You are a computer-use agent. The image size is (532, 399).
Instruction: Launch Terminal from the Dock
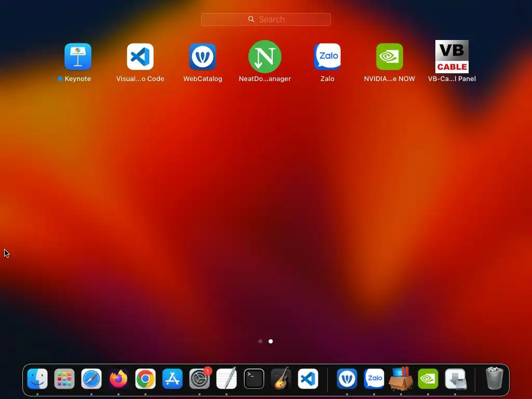(x=254, y=379)
